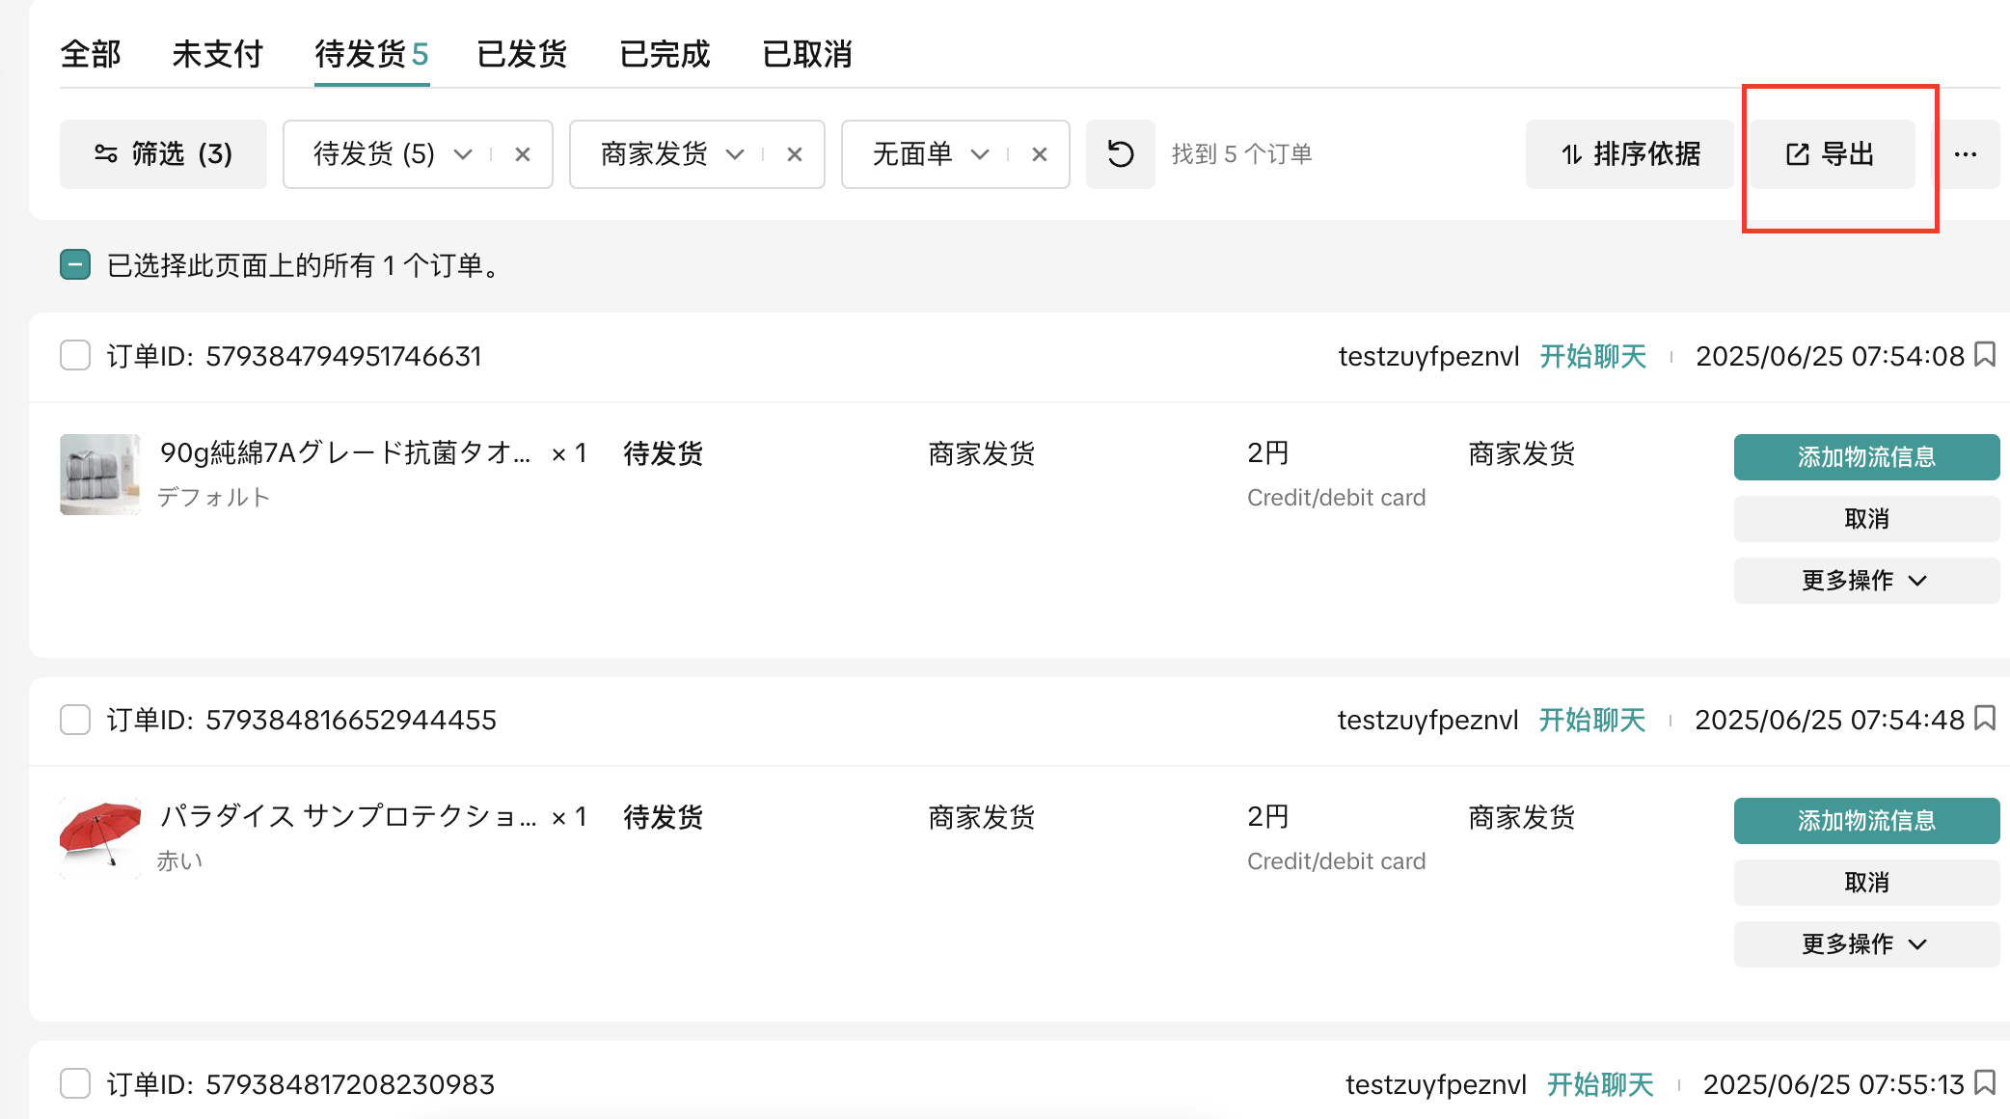Bookmark order 579384794951746631 with flag icon
The image size is (2010, 1119).
(x=1985, y=355)
